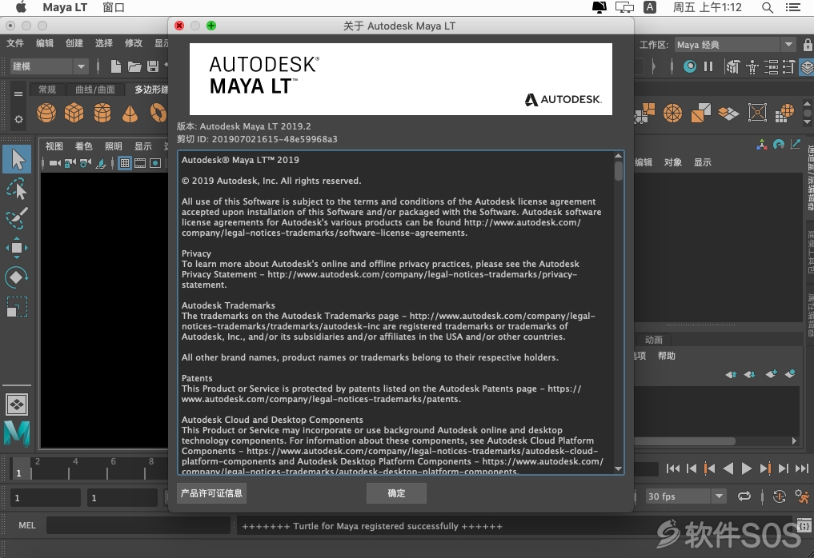This screenshot has width=814, height=558.
Task: Open a scene with the folder icon
Action: tap(134, 66)
